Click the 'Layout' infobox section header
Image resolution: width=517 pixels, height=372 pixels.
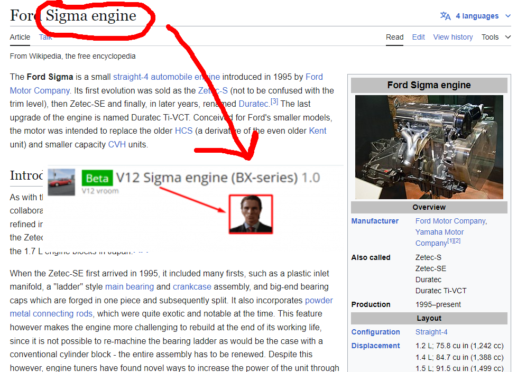429,318
